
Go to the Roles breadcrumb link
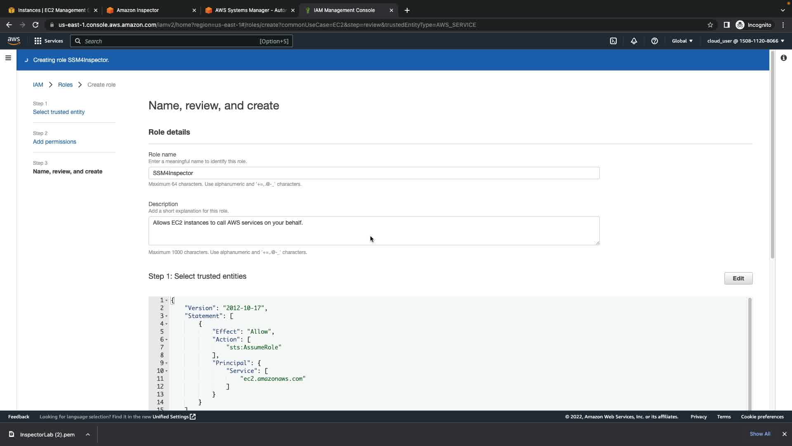pos(65,85)
